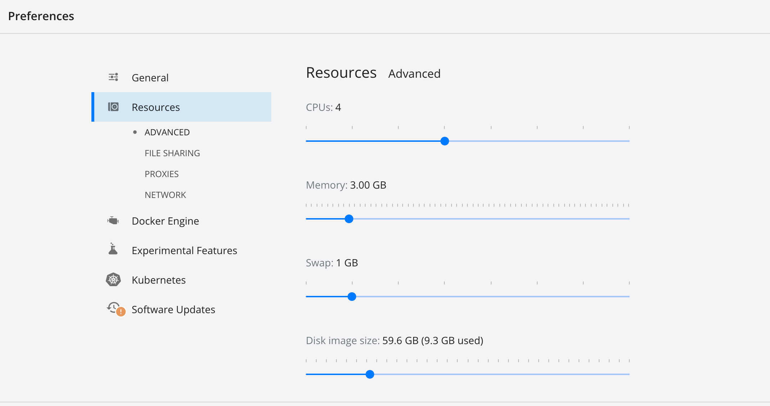The height and width of the screenshot is (406, 770).
Task: Click the Swap slider handle
Action: (352, 297)
